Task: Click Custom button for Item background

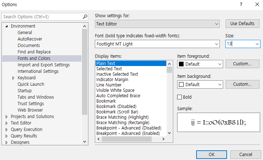Action: (243, 84)
